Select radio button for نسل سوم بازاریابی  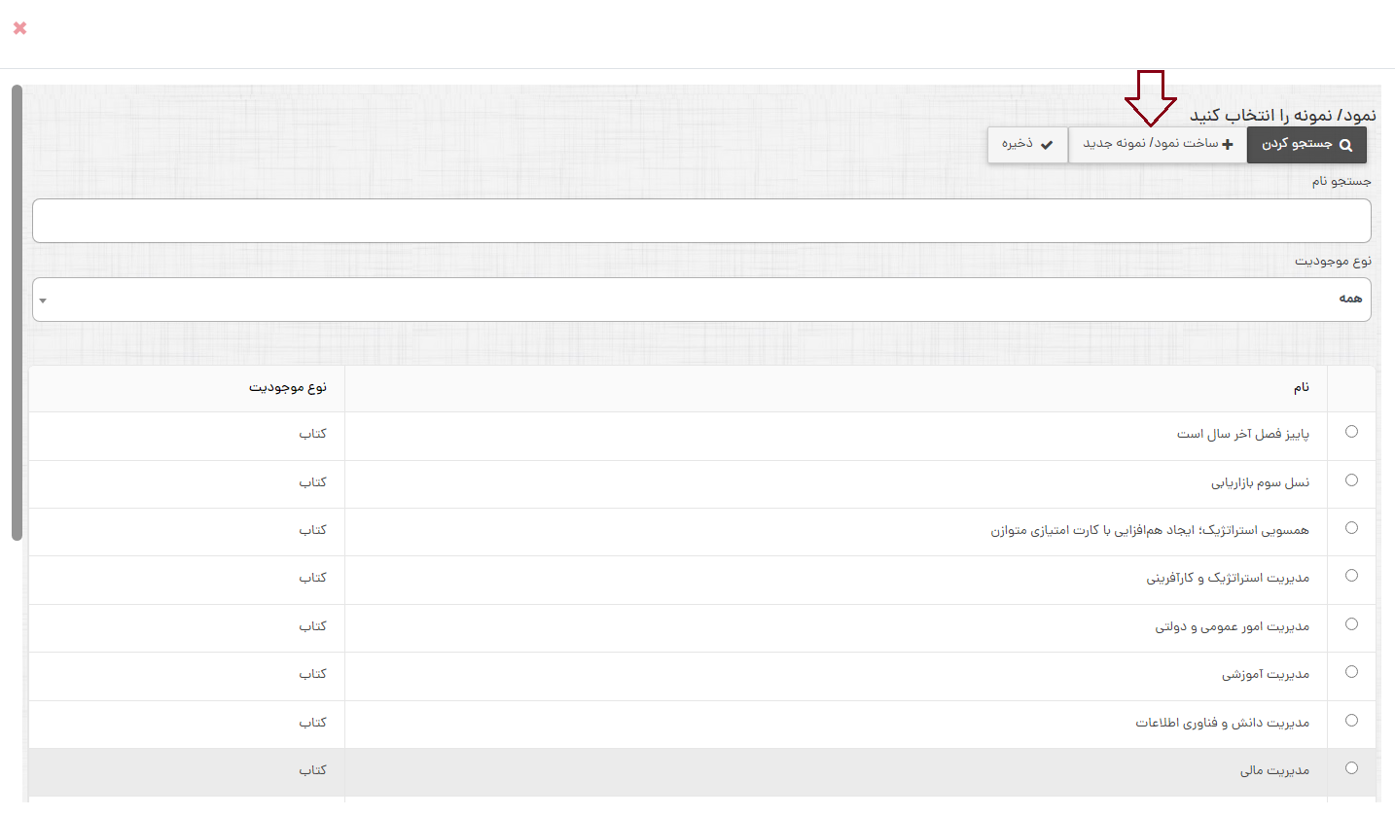1351,480
